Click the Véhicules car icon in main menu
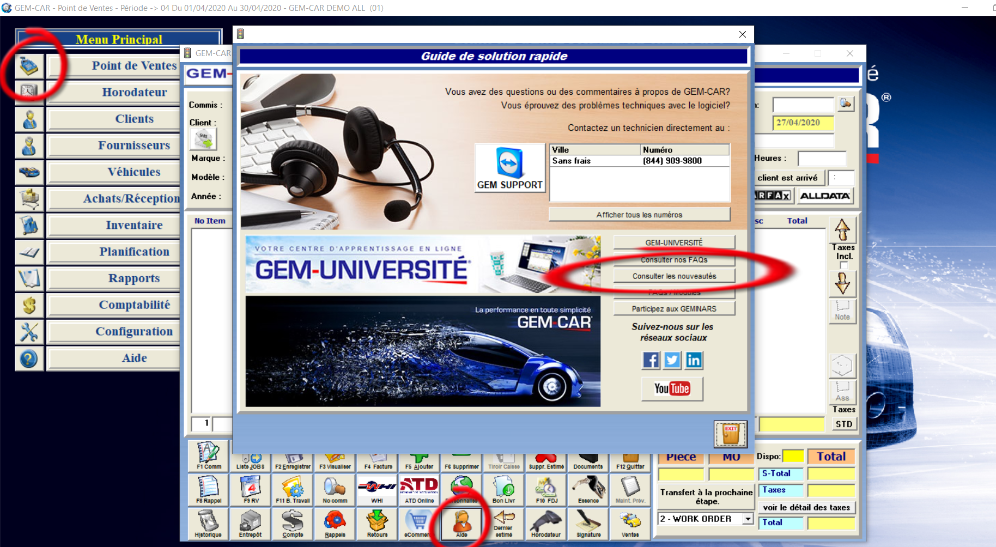Image resolution: width=996 pixels, height=547 pixels. click(29, 172)
